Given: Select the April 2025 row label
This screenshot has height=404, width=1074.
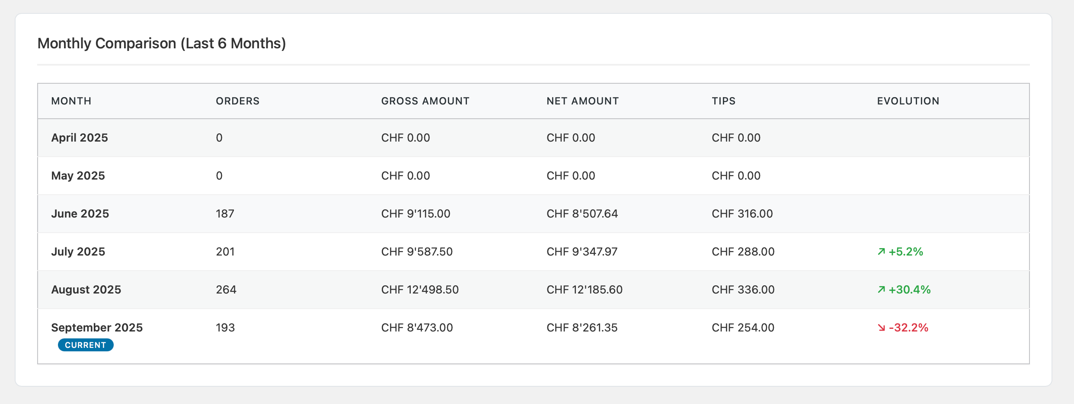Looking at the screenshot, I should pos(80,138).
